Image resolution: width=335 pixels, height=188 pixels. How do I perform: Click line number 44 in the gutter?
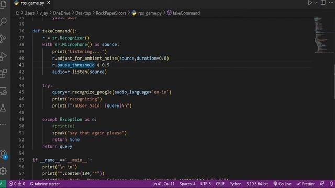[x=21, y=86]
